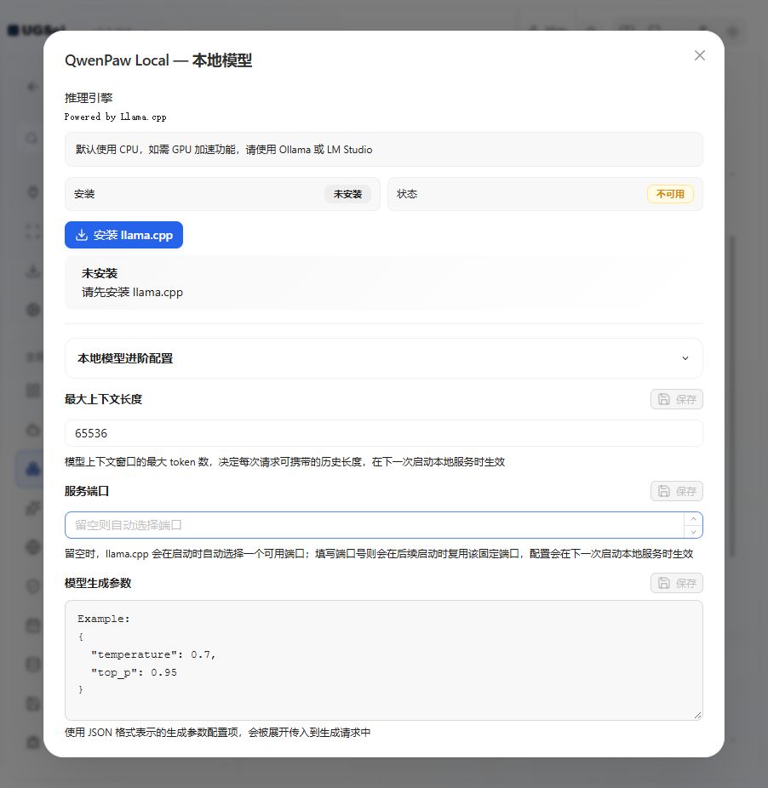This screenshot has width=768, height=788.
Task: Click the 推理引擎 section label
Action: 89,98
